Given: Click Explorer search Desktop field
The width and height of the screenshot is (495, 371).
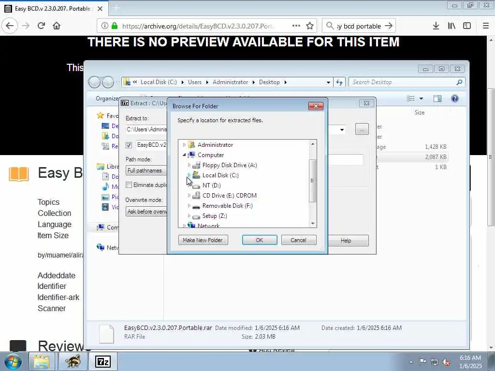Looking at the screenshot, I should pos(407,82).
